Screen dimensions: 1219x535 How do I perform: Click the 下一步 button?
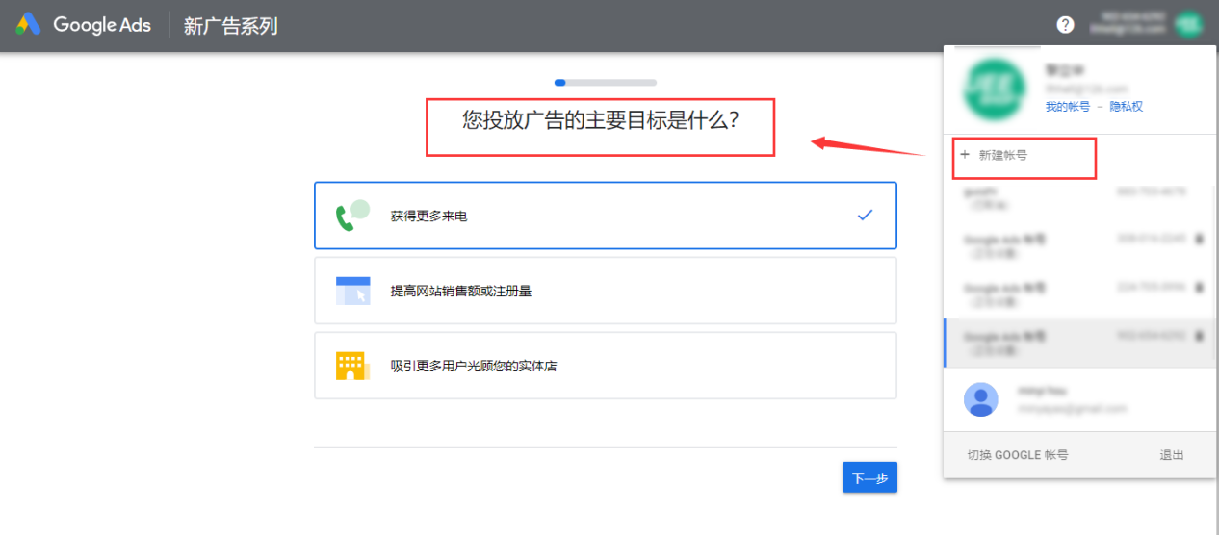click(x=869, y=478)
